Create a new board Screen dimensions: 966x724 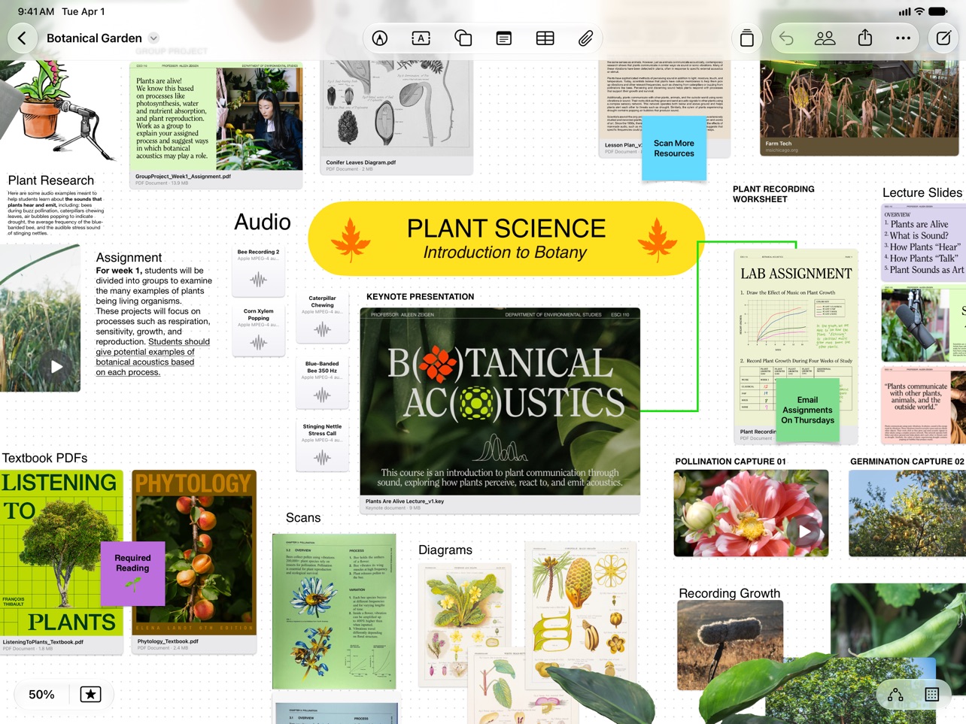pos(943,38)
